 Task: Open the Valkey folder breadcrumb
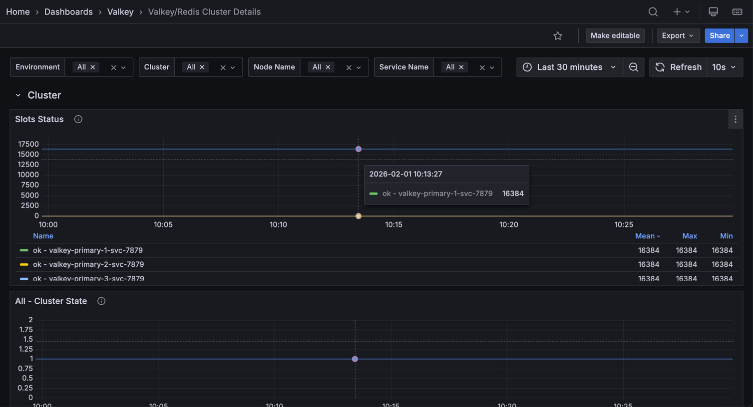(x=120, y=11)
